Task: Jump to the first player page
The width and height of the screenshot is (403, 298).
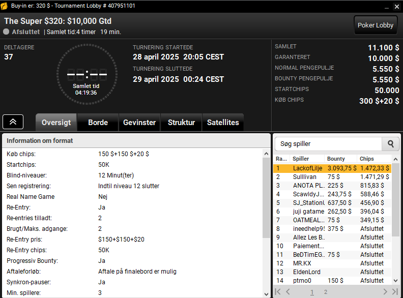Action: [278, 291]
